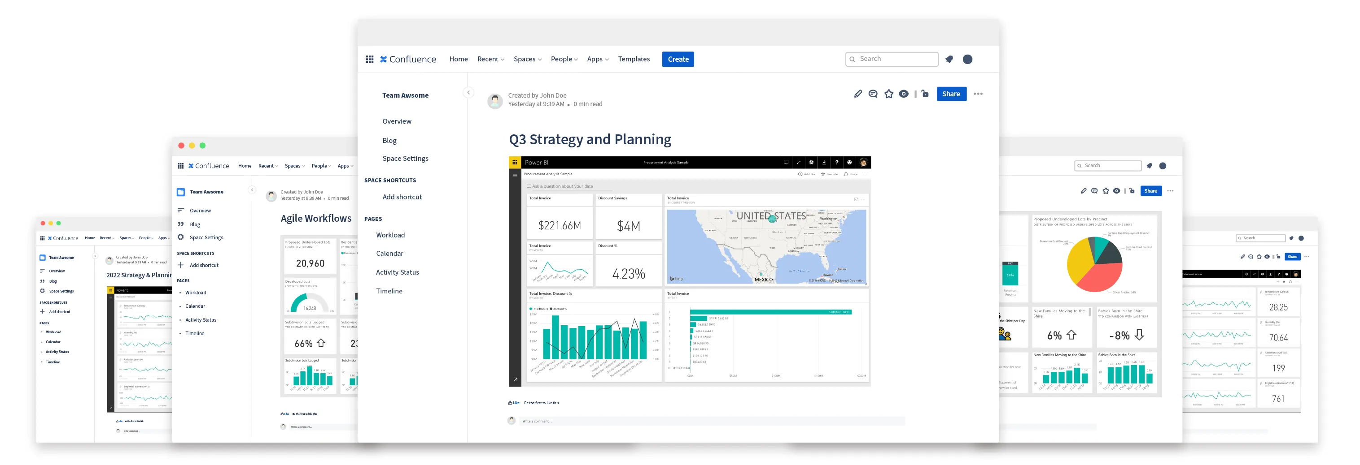Click Share in the Power BI dashboard toolbar

coord(850,174)
